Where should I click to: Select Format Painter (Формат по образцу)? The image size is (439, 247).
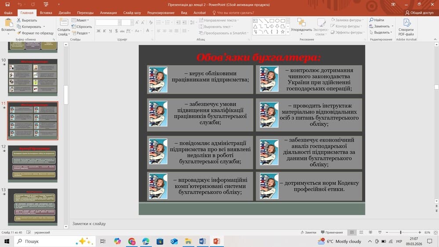click(x=34, y=33)
